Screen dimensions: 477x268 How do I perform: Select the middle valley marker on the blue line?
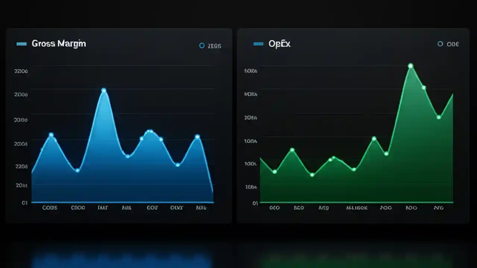(x=127, y=157)
